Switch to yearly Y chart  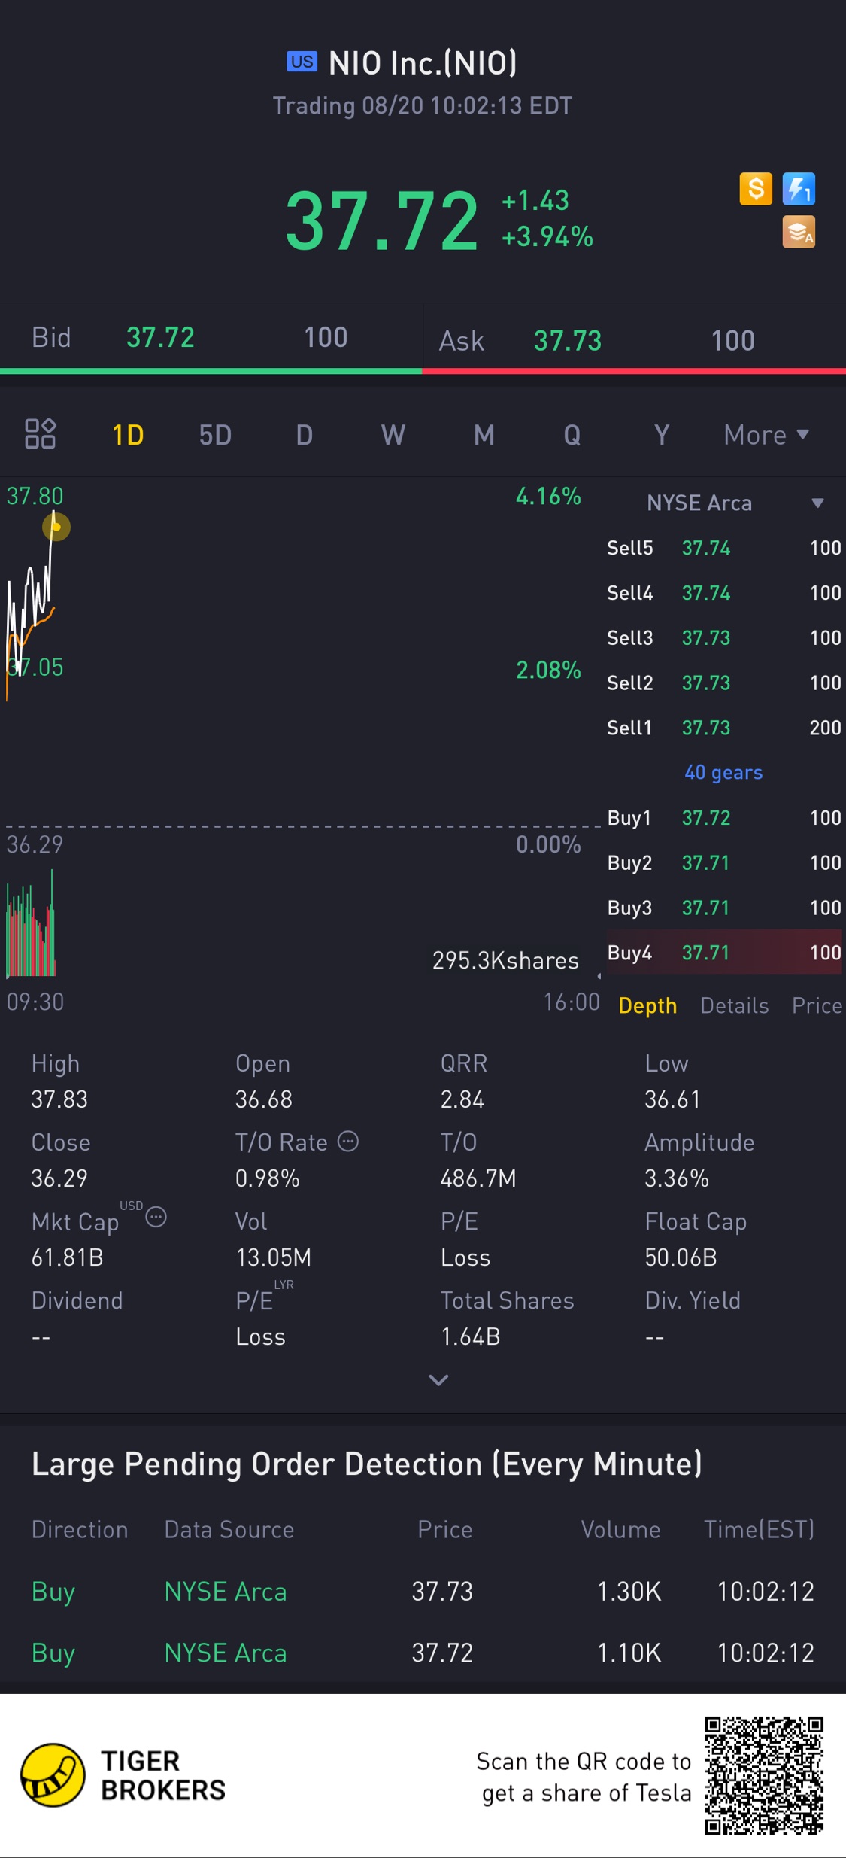point(661,435)
